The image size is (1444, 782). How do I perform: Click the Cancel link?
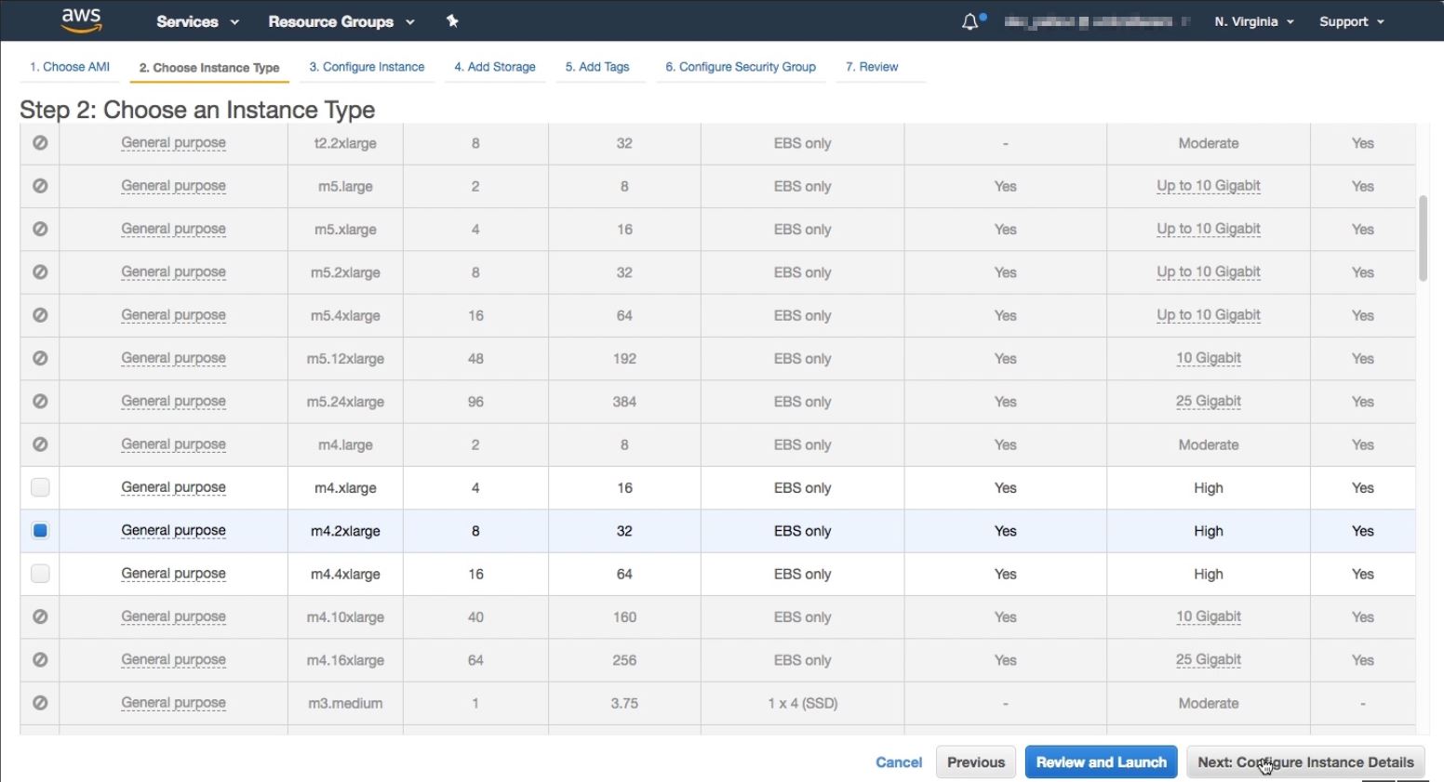click(x=899, y=762)
